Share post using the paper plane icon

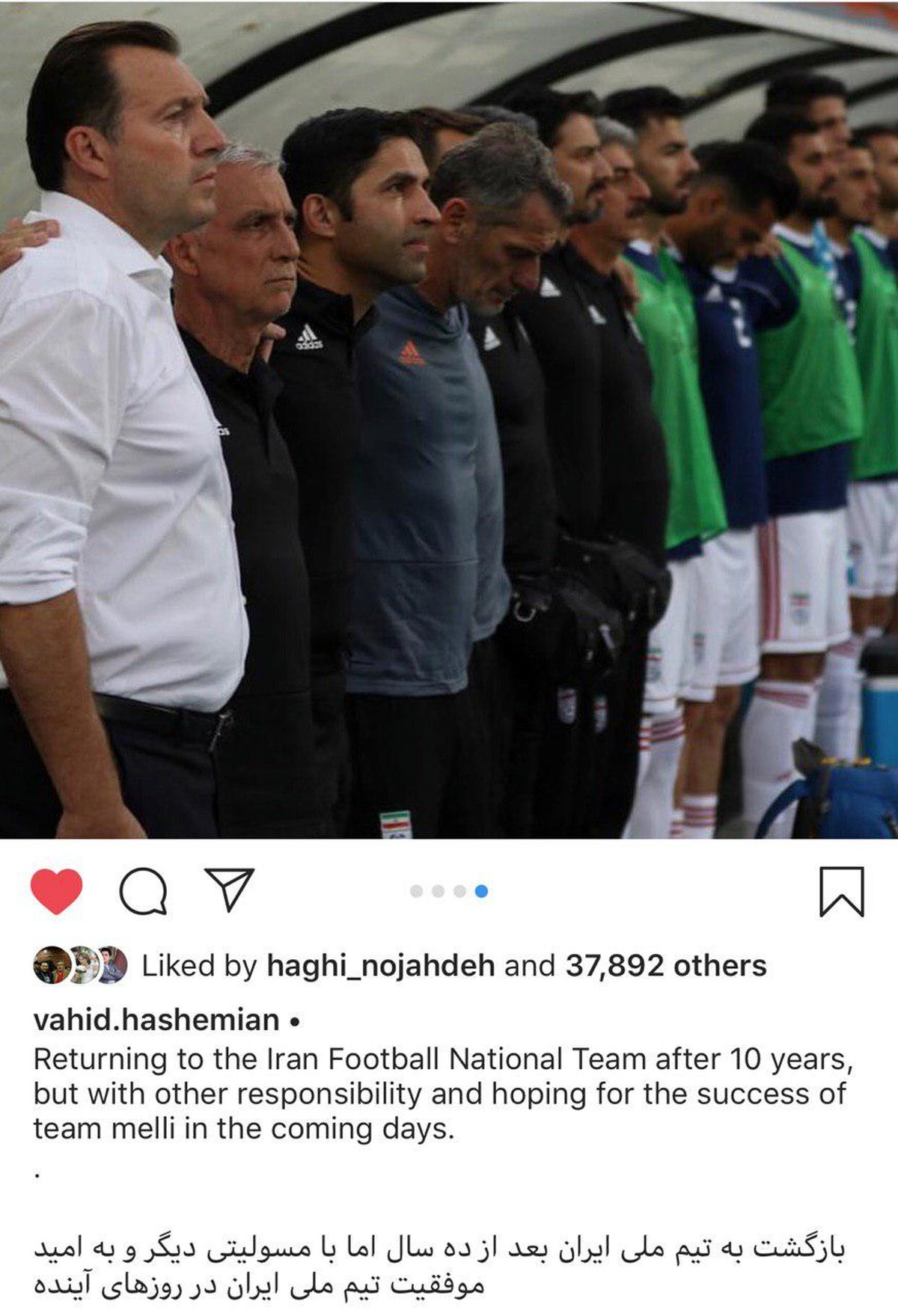click(229, 890)
